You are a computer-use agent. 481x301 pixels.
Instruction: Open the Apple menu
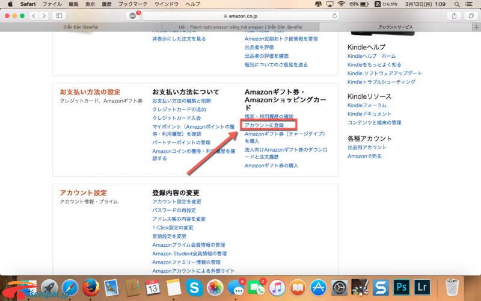pos(10,4)
